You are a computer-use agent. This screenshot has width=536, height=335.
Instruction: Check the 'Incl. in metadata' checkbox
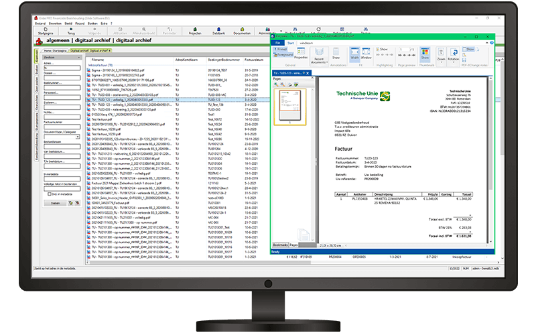50,194
